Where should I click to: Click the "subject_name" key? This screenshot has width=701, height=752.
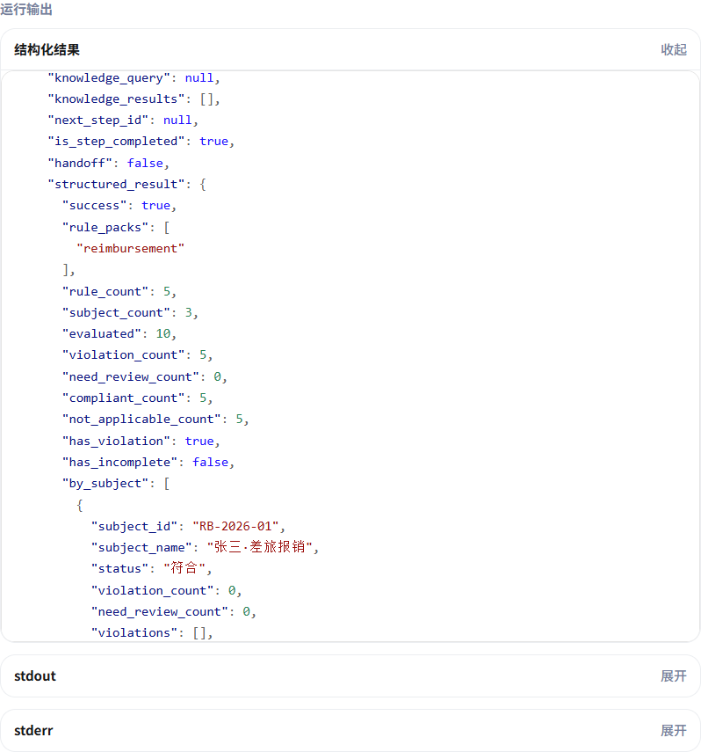pos(141,548)
